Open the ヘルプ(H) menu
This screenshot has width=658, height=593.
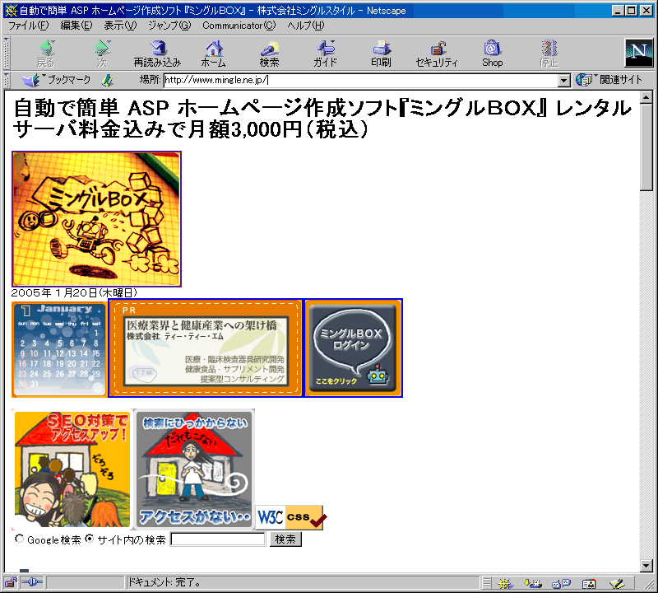tap(306, 26)
